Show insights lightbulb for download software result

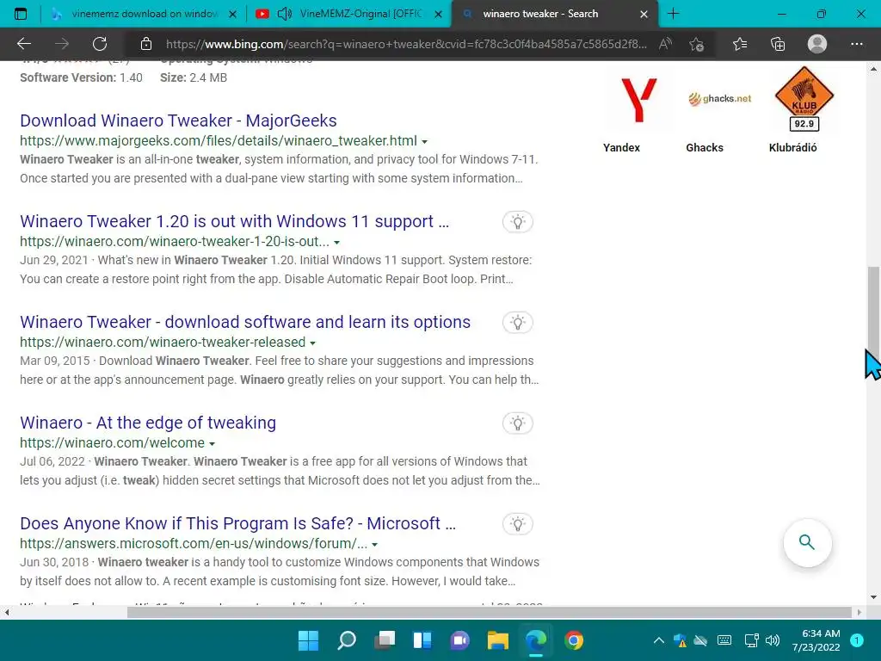tap(517, 322)
